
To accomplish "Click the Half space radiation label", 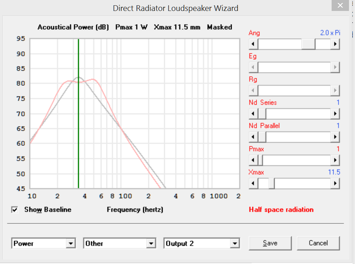I will (281, 210).
